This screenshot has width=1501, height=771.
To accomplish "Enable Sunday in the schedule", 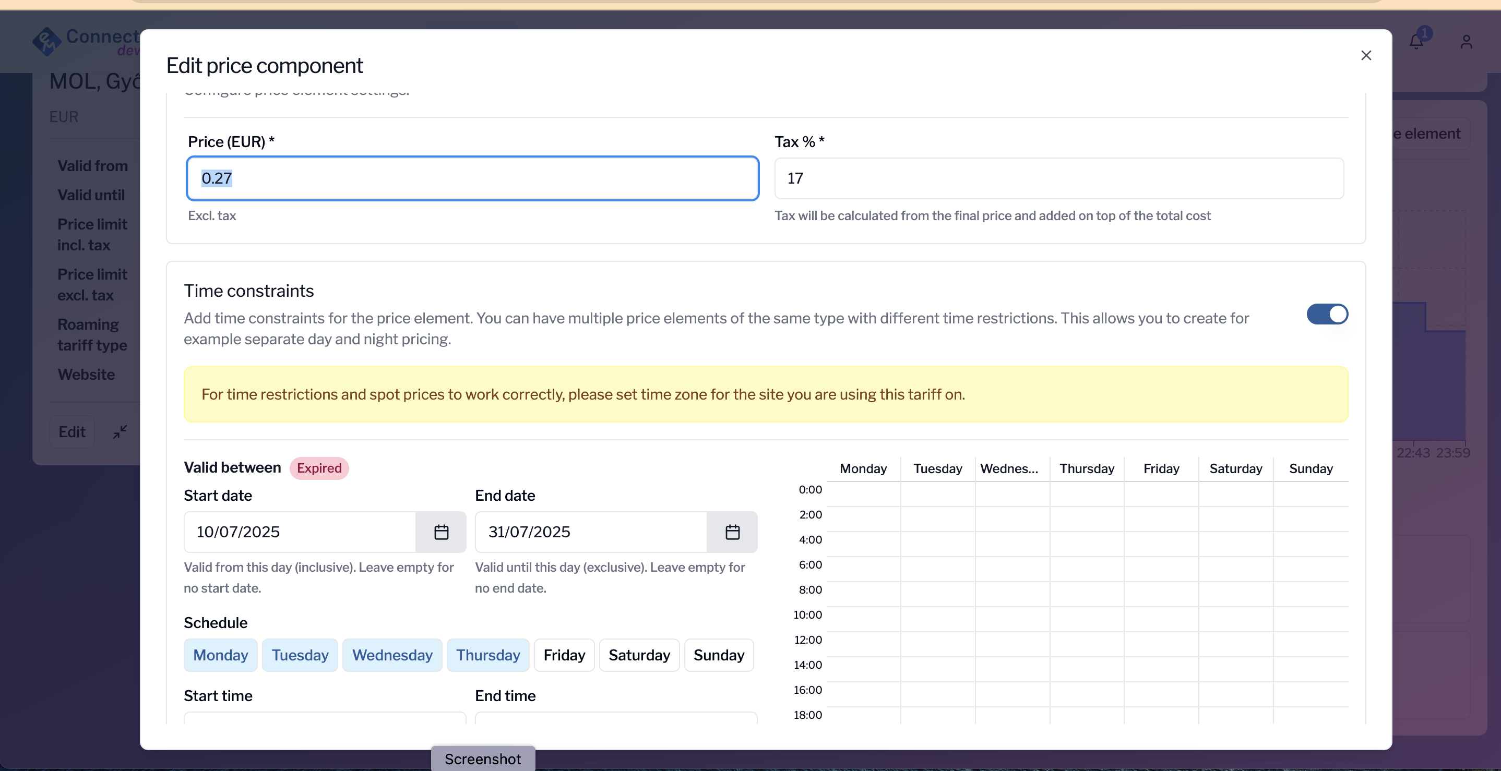I will click(719, 655).
